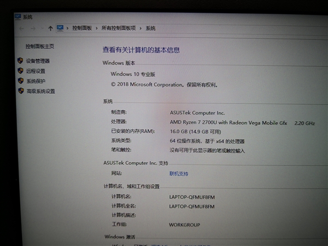Click computer name value next to 计算机名
Image resolution: width=328 pixels, height=246 pixels.
[192, 197]
